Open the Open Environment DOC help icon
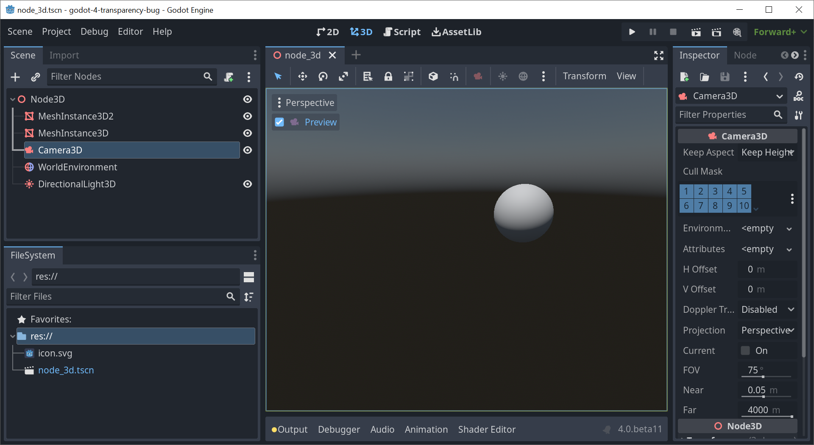The width and height of the screenshot is (814, 445). tap(799, 96)
